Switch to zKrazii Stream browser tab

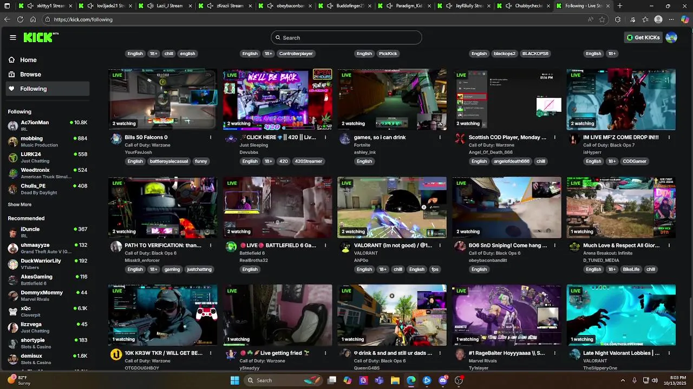pyautogui.click(x=226, y=6)
